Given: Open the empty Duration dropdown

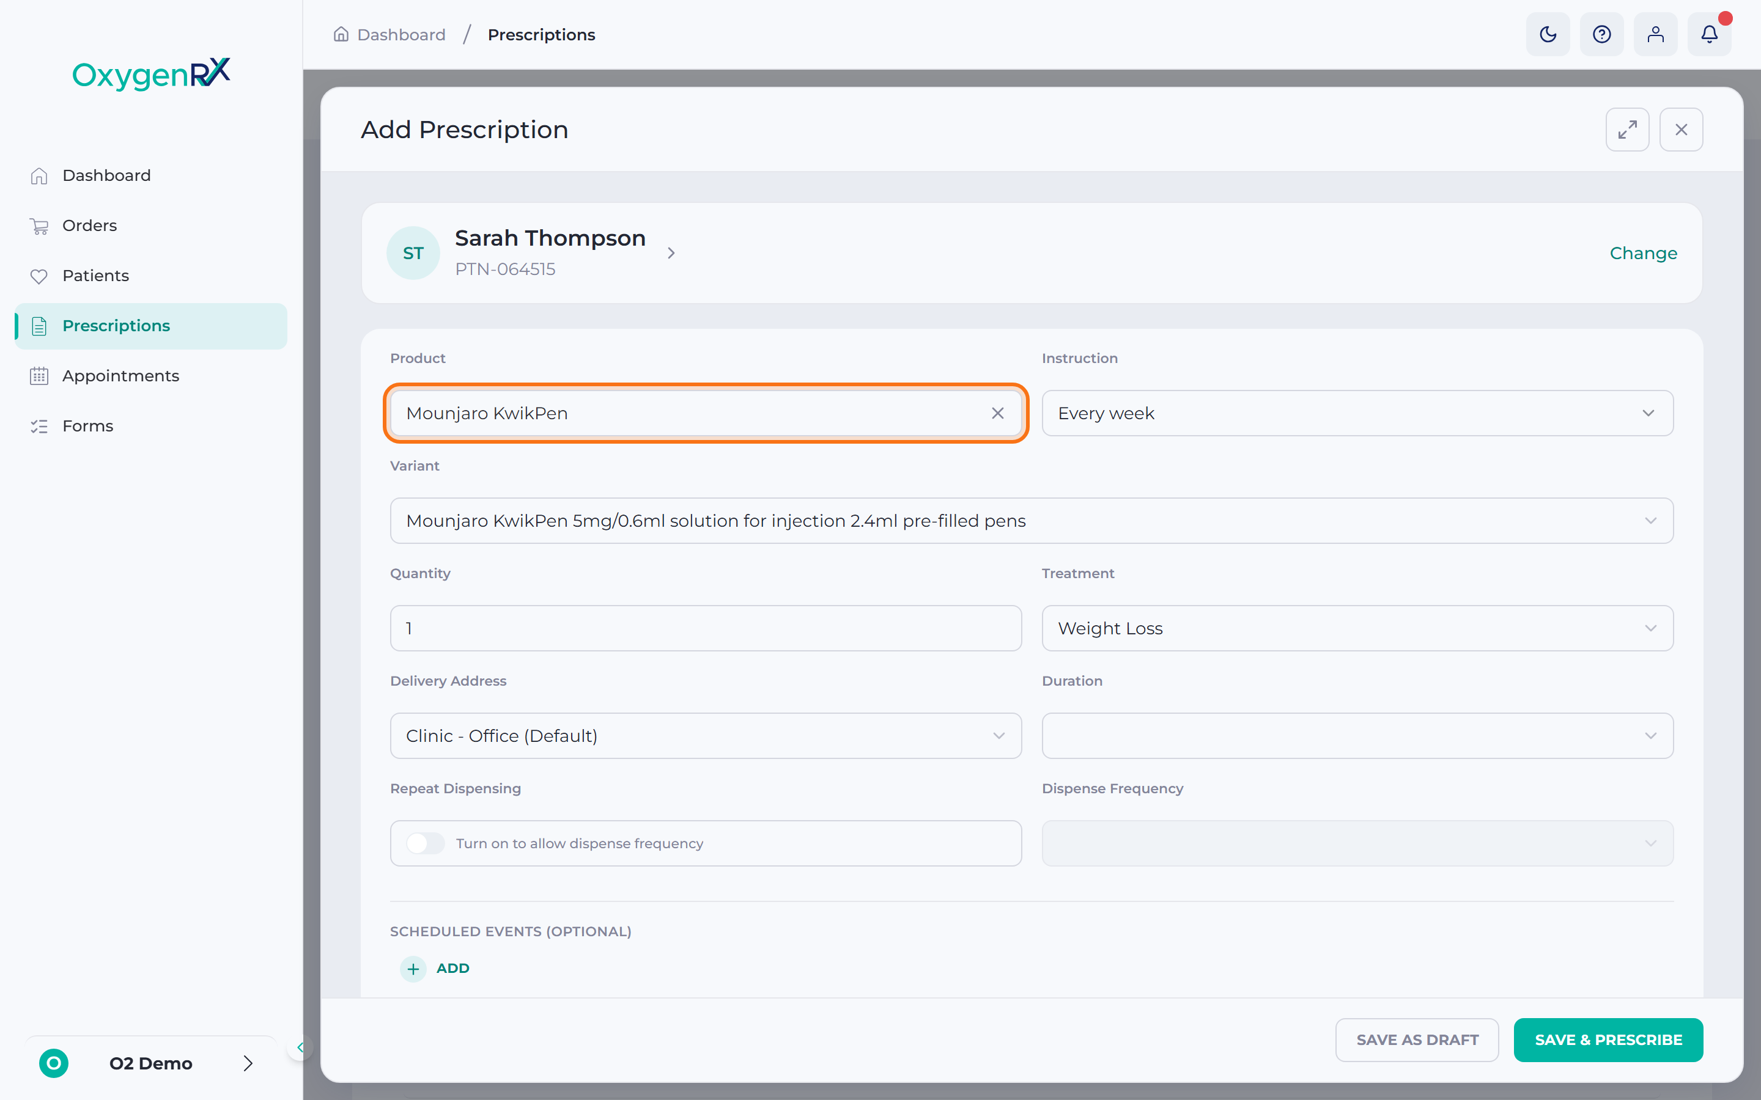Looking at the screenshot, I should 1357,736.
